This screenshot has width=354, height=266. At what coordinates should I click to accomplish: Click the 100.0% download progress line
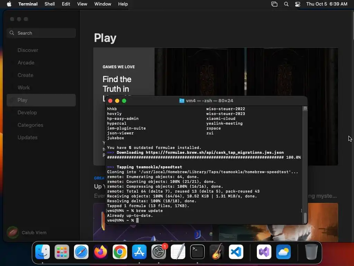204,157
